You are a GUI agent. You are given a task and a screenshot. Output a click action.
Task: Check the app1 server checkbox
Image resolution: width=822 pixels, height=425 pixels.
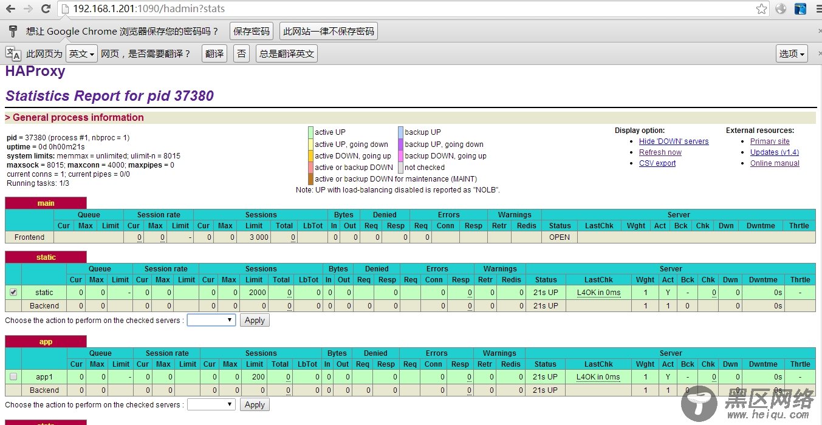tap(13, 376)
